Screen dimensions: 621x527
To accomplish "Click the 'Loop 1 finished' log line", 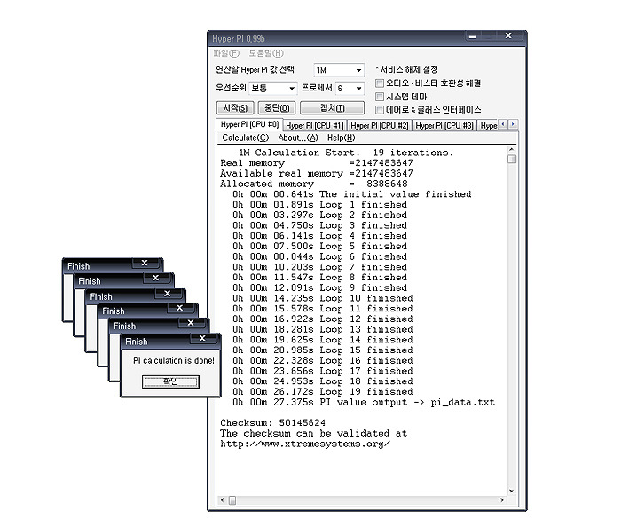I will pyautogui.click(x=319, y=205).
